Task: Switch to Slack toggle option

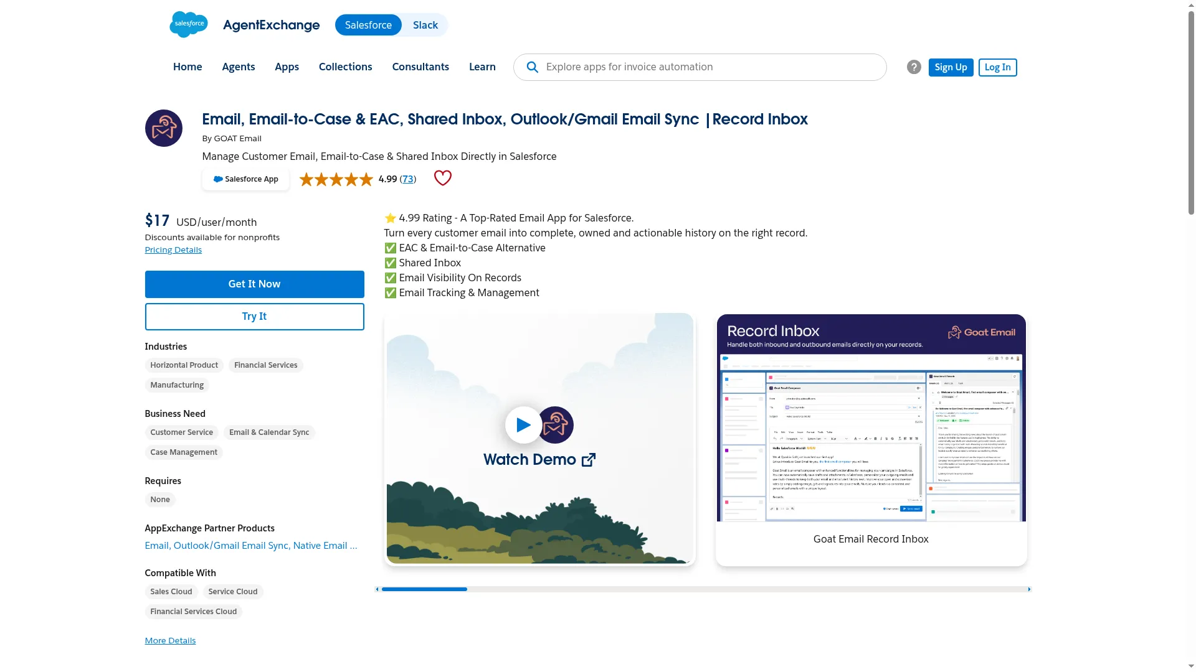Action: pos(425,25)
